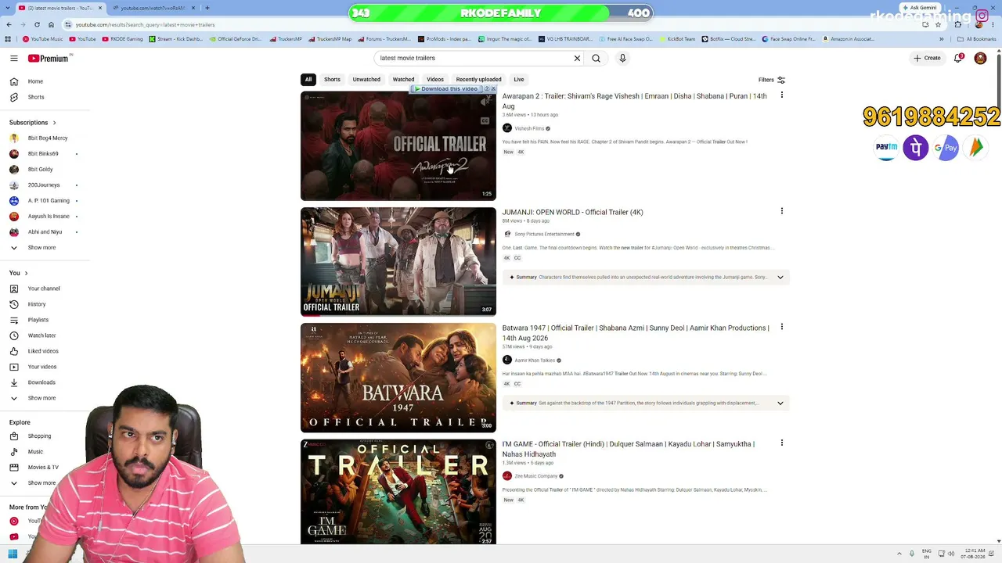
Task: Expand the Jumanji video AI Summary
Action: (x=780, y=278)
